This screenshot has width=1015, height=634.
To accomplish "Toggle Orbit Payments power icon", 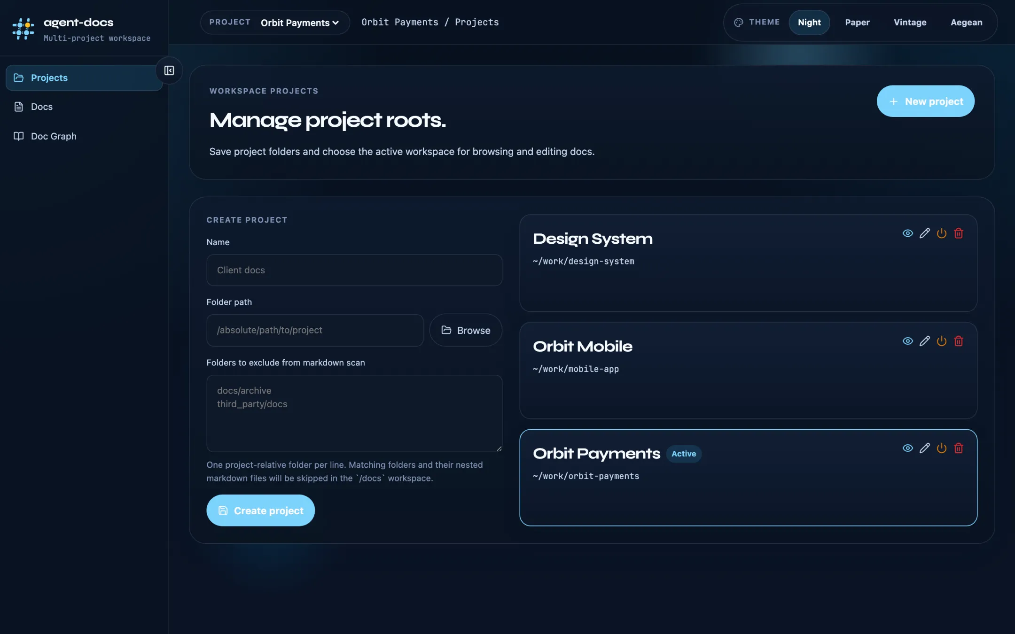I will 942,448.
